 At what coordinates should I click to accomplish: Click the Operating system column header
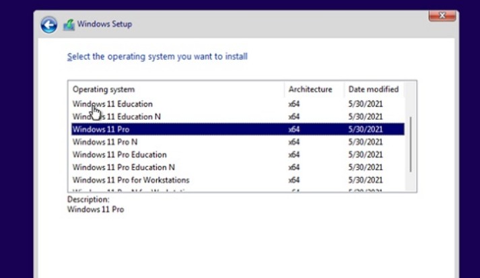[x=177, y=90]
